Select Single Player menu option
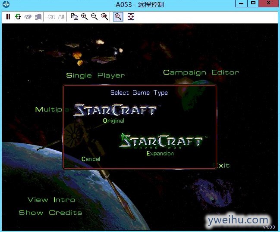280x232 pixels. [95, 76]
